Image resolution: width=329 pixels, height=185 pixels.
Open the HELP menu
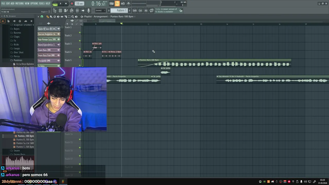[48, 4]
